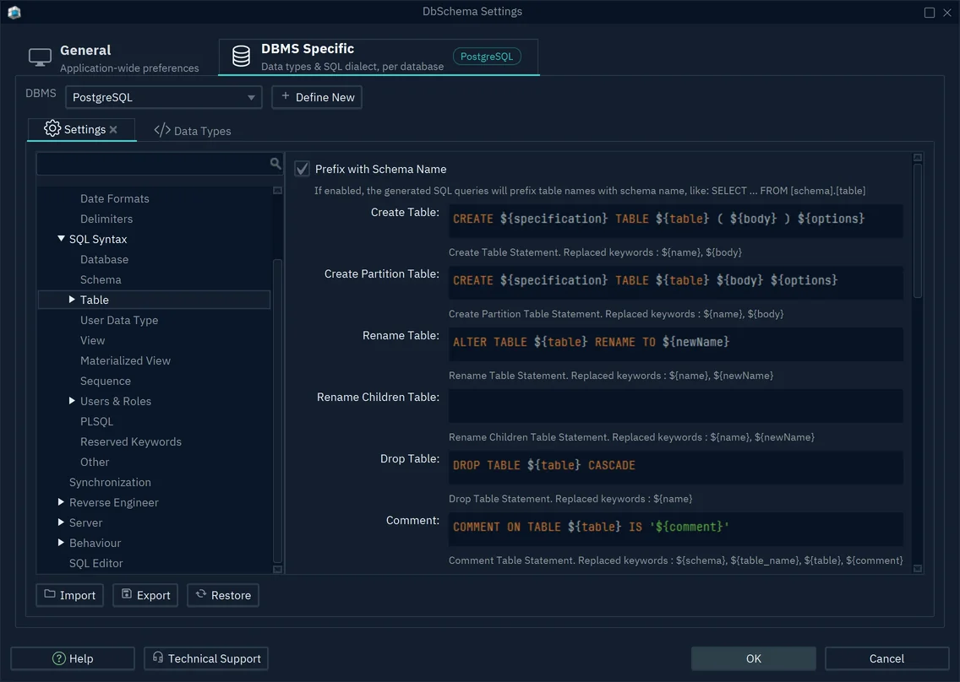Click the code brackets icon for Data Types
Screen dimensions: 960x682
tap(162, 130)
